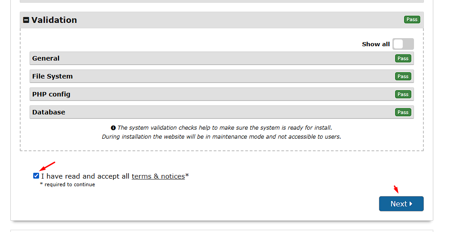
Task: Toggle the Show all switch
Action: pyautogui.click(x=403, y=44)
